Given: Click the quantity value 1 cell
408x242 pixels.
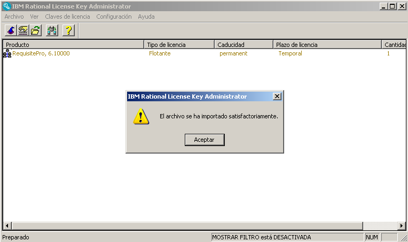Looking at the screenshot, I should (388, 53).
